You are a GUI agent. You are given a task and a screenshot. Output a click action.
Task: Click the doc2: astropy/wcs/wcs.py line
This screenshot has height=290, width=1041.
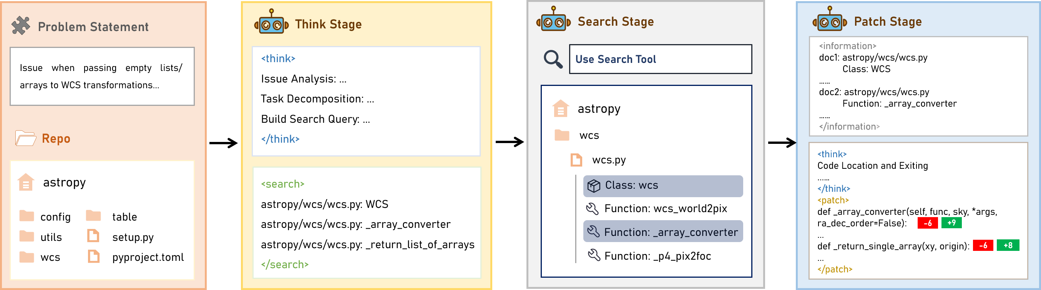click(874, 92)
